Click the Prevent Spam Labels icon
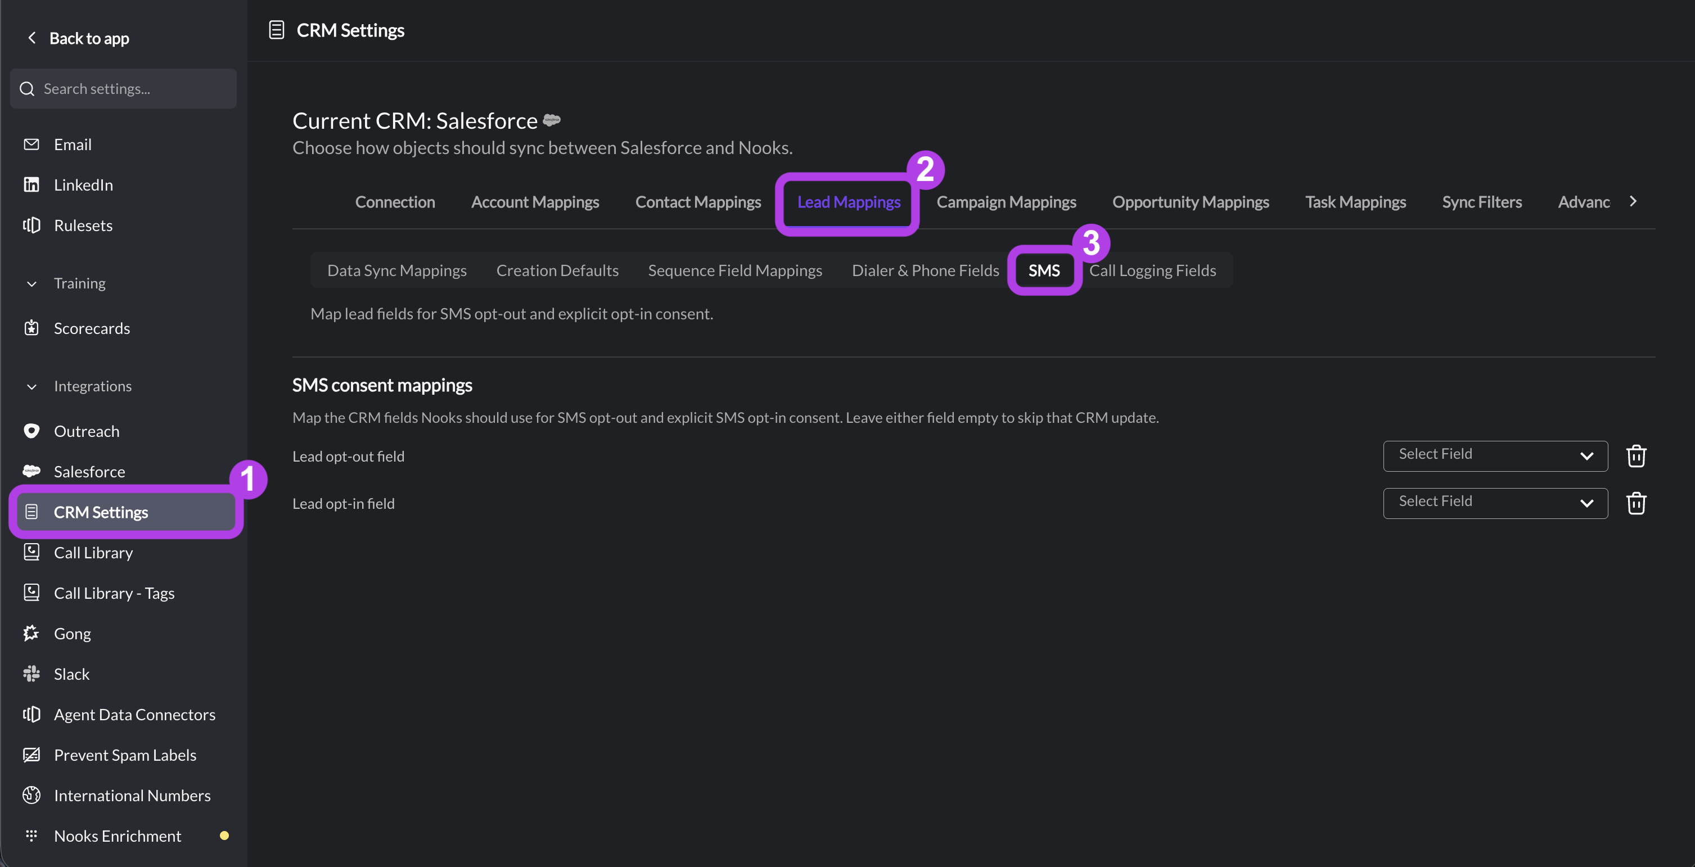This screenshot has width=1695, height=867. (31, 755)
